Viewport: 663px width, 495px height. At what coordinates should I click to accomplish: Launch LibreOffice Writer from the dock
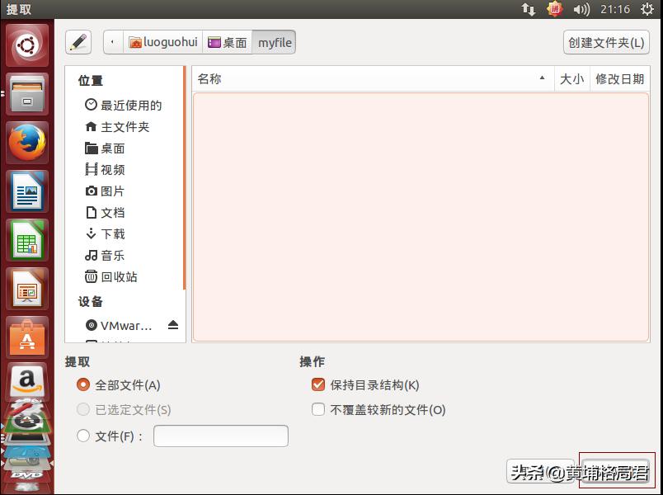click(27, 191)
